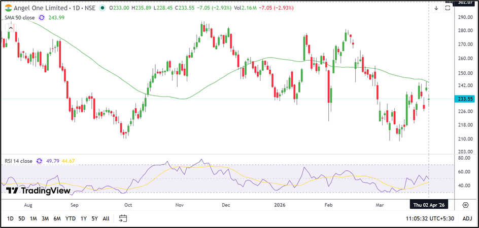Select the All time range

click(106, 218)
